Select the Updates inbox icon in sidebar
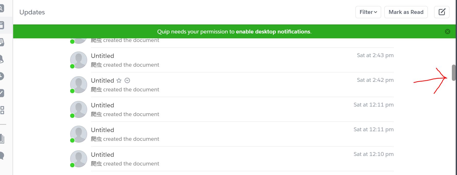 coord(2,25)
